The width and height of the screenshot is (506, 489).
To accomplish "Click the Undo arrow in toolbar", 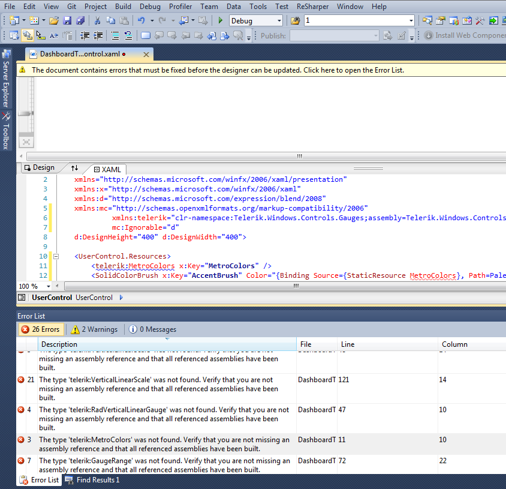I will pos(141,20).
